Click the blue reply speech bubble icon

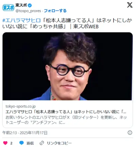21,143
